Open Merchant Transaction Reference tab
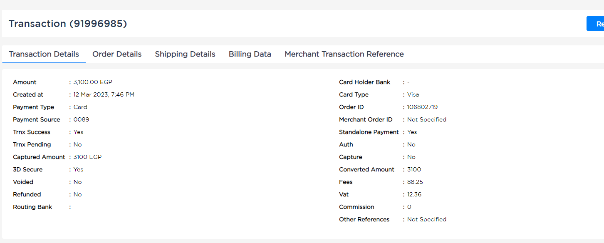The height and width of the screenshot is (243, 604). coord(344,54)
